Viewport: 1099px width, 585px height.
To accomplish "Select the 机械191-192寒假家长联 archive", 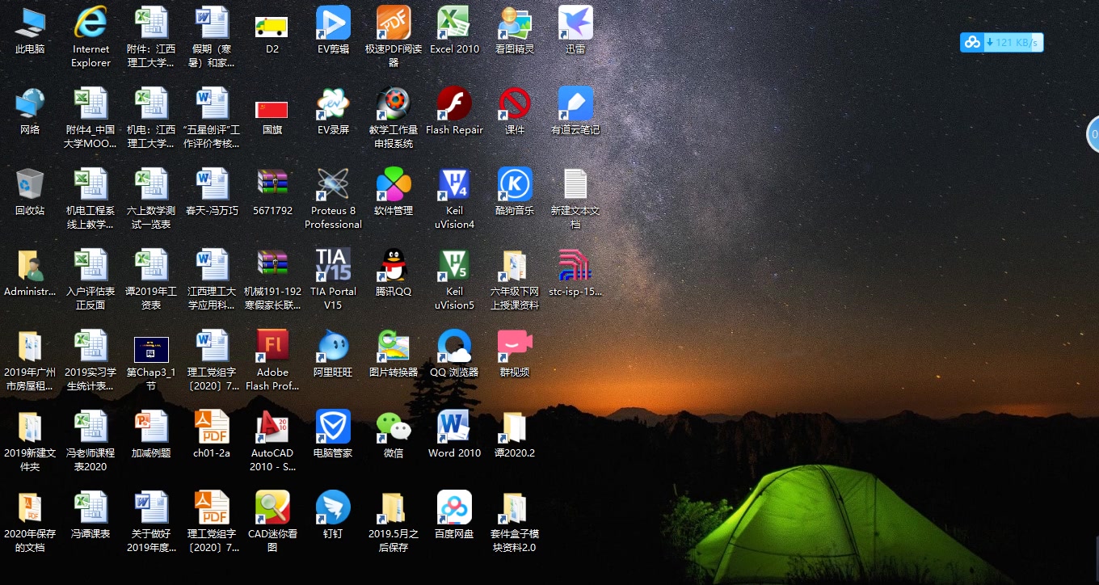I will pyautogui.click(x=272, y=265).
